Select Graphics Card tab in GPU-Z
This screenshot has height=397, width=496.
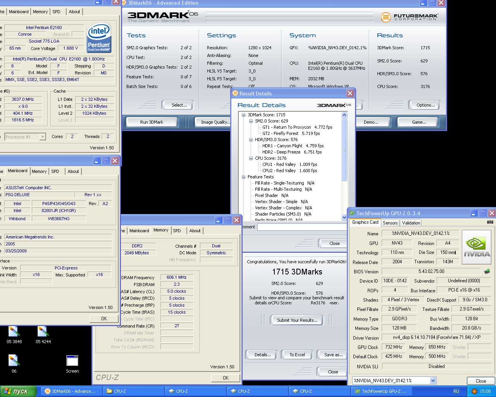[x=365, y=222]
